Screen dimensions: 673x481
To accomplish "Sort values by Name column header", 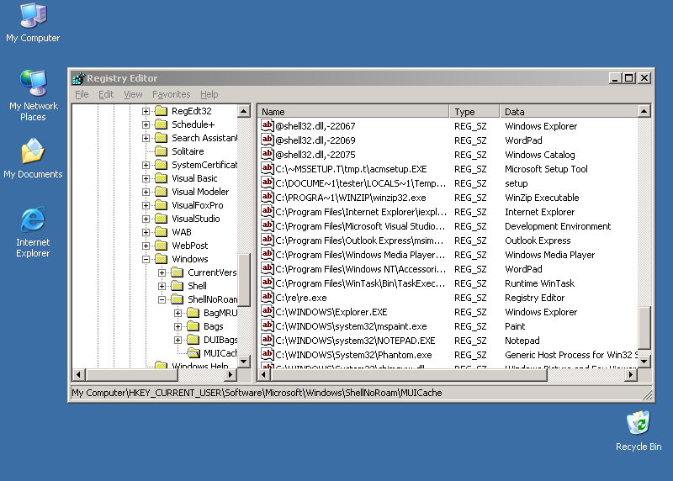I will click(x=353, y=112).
